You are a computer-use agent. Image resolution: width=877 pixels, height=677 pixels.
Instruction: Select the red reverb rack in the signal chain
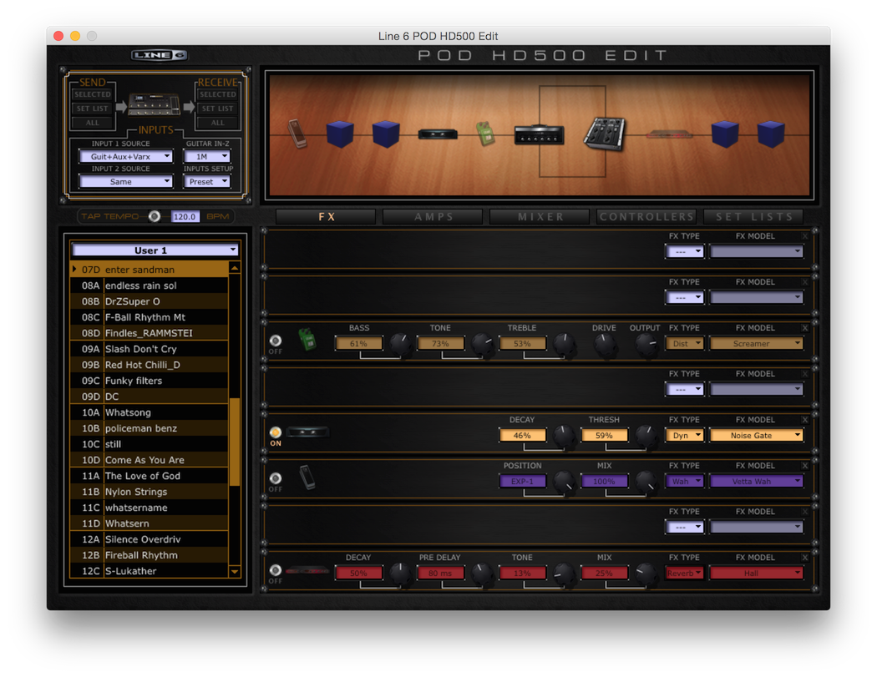669,134
